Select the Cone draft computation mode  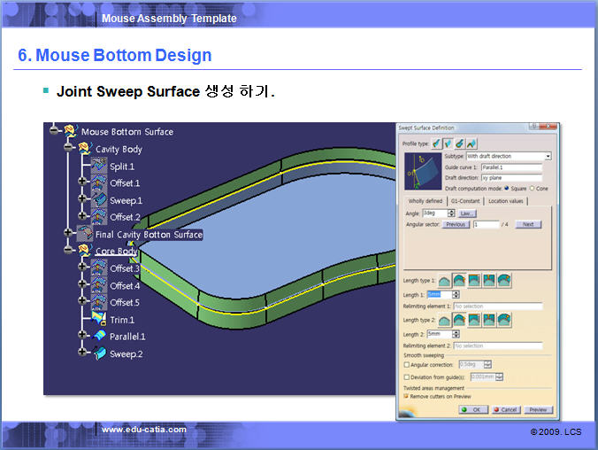(x=532, y=187)
